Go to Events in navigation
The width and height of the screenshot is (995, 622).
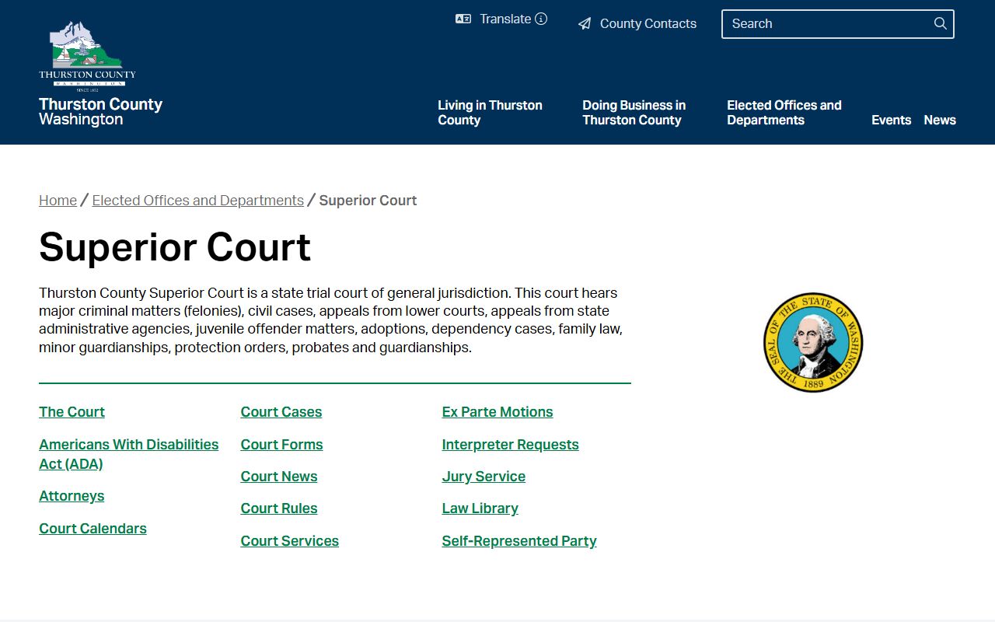[x=891, y=120]
